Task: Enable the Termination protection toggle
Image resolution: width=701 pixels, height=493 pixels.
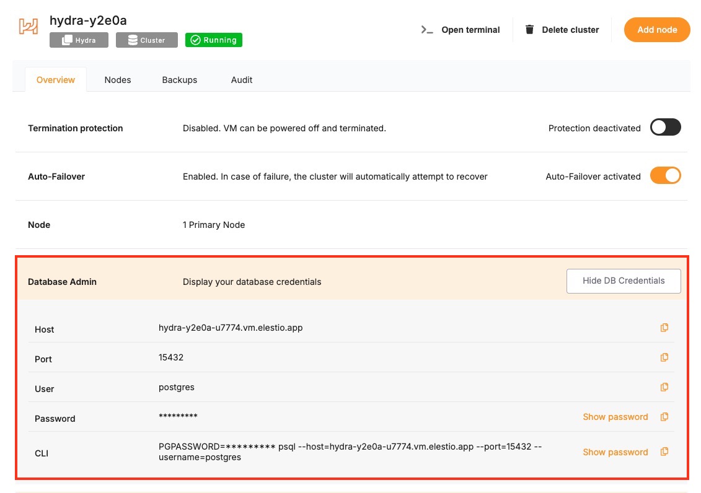Action: (665, 128)
